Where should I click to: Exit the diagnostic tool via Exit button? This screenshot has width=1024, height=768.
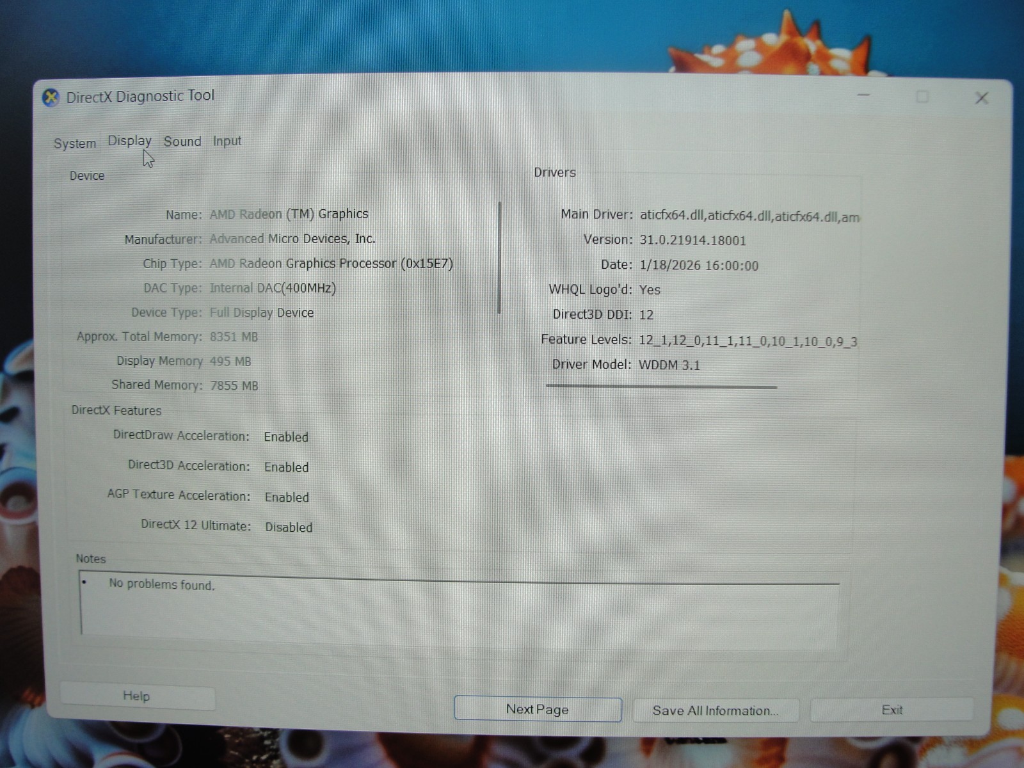(x=892, y=710)
